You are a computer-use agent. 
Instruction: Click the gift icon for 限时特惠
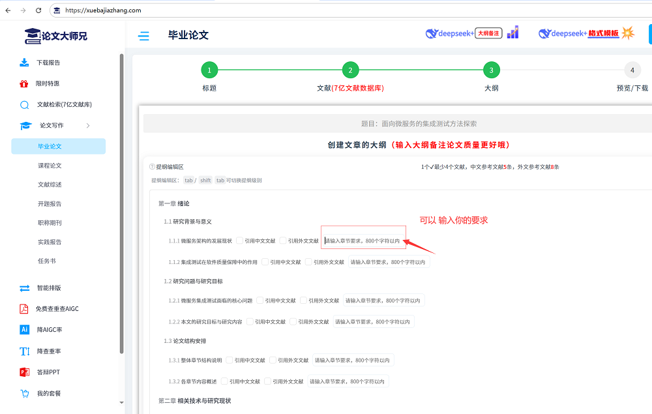[x=24, y=83]
